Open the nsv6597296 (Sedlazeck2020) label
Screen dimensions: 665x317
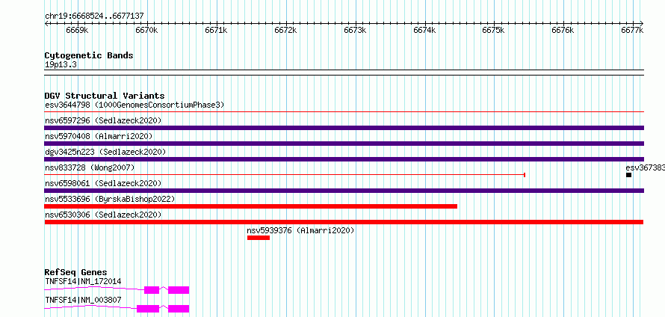tap(103, 120)
